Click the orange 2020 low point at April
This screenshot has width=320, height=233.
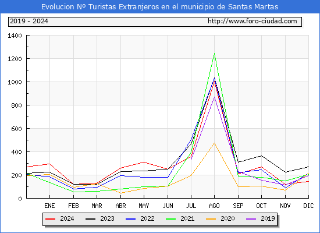(x=120, y=193)
